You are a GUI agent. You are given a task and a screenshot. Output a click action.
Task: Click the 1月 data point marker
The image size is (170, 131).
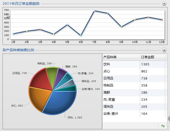[x=13, y=34]
